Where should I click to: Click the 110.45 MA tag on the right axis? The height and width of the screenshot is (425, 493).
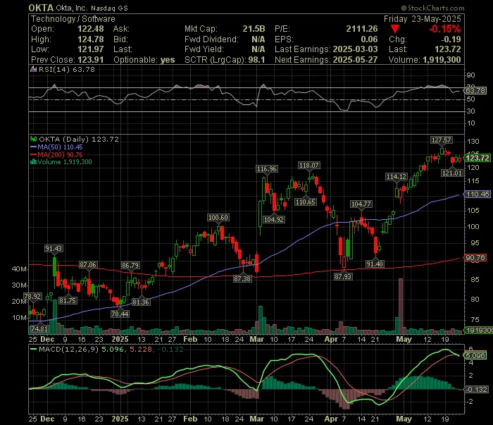tap(478, 195)
